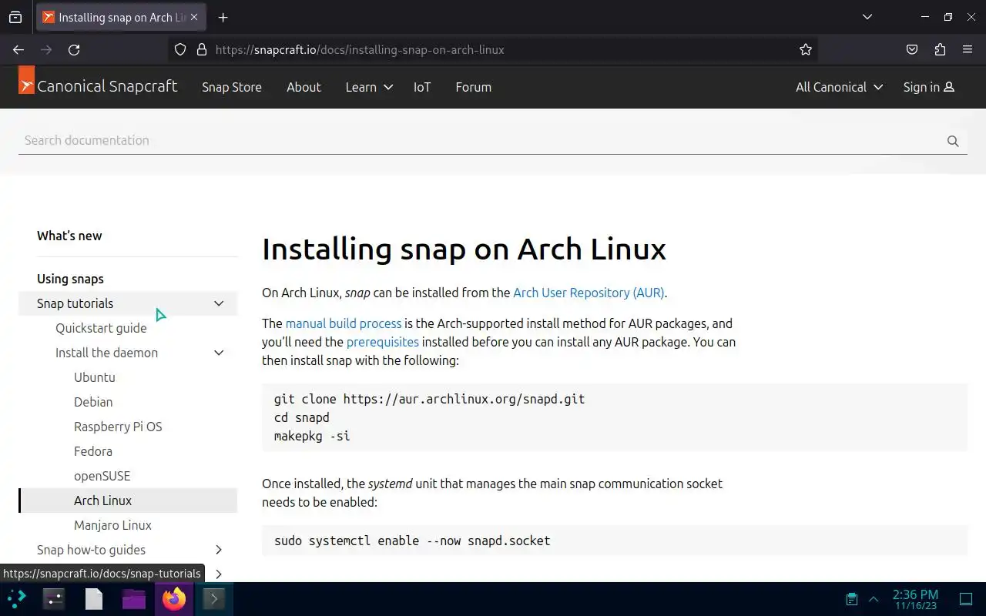Image resolution: width=986 pixels, height=616 pixels.
Task: Click the tracking protection shield icon
Action: click(180, 49)
